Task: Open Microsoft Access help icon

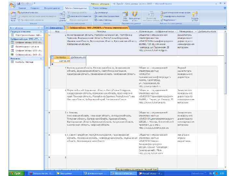Action: click(225, 8)
